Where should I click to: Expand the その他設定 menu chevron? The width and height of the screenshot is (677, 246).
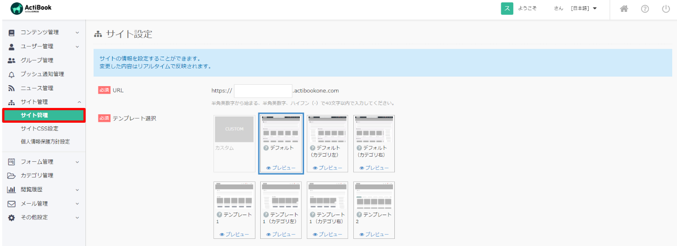[77, 217]
